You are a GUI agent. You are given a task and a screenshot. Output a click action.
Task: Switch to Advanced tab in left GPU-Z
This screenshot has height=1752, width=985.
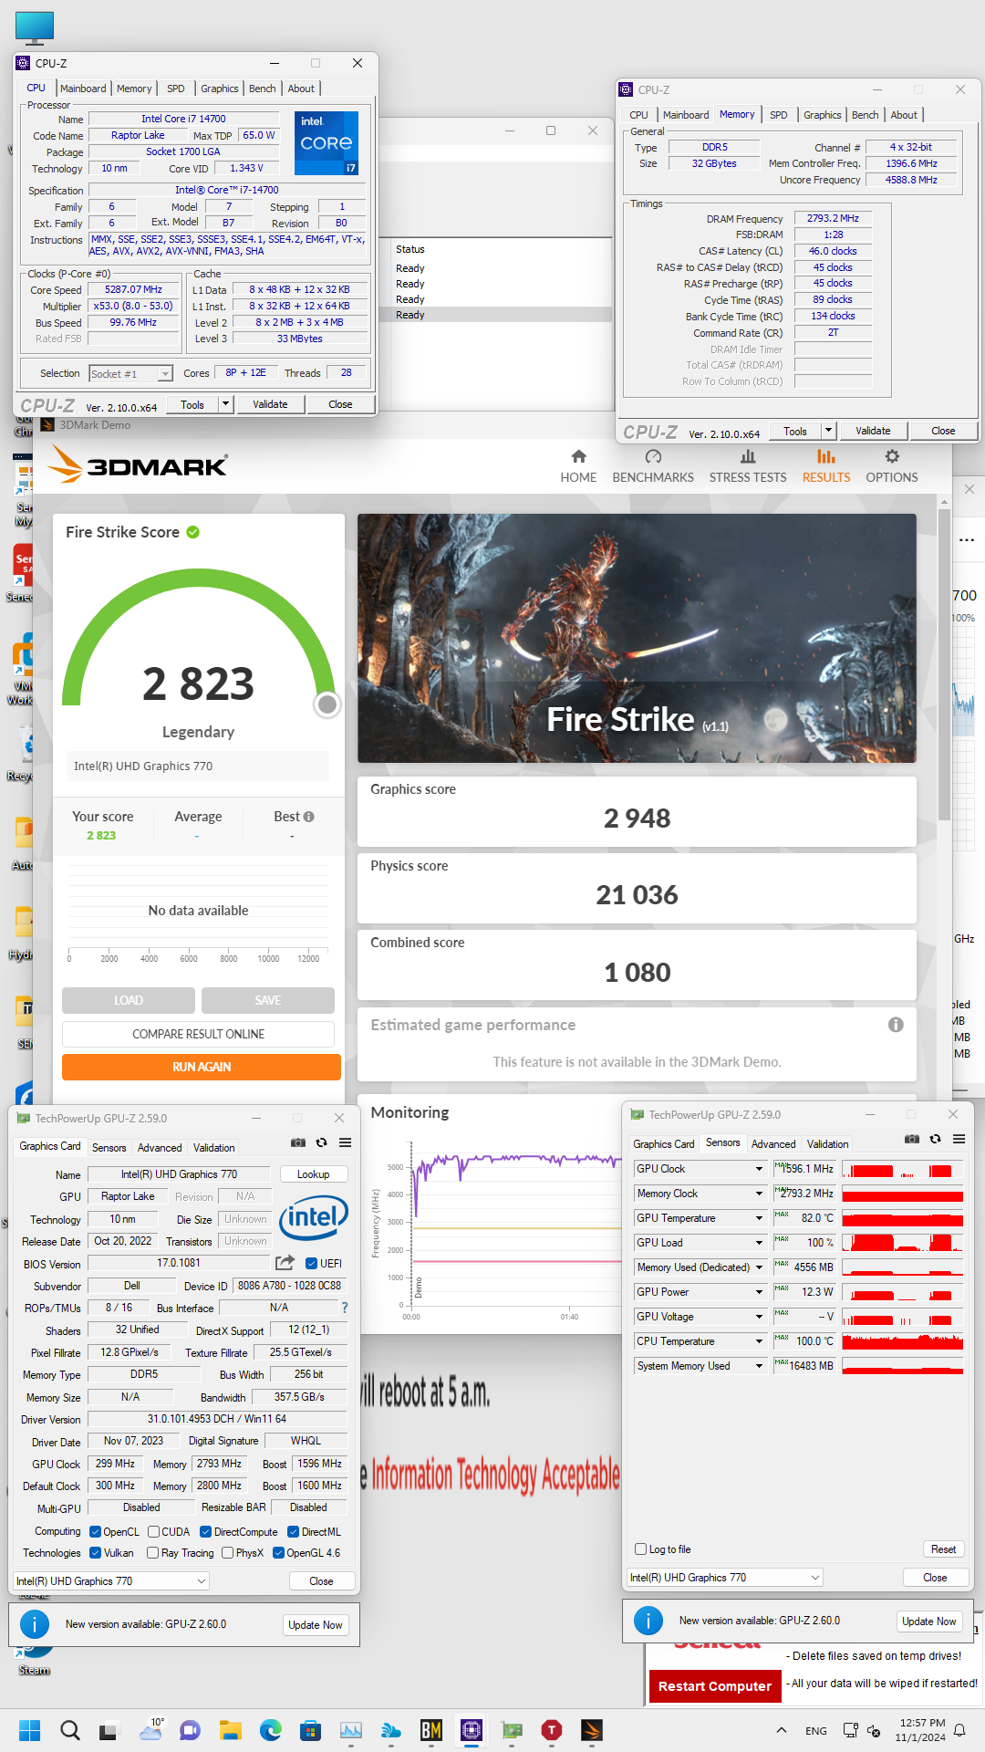[x=160, y=1148]
